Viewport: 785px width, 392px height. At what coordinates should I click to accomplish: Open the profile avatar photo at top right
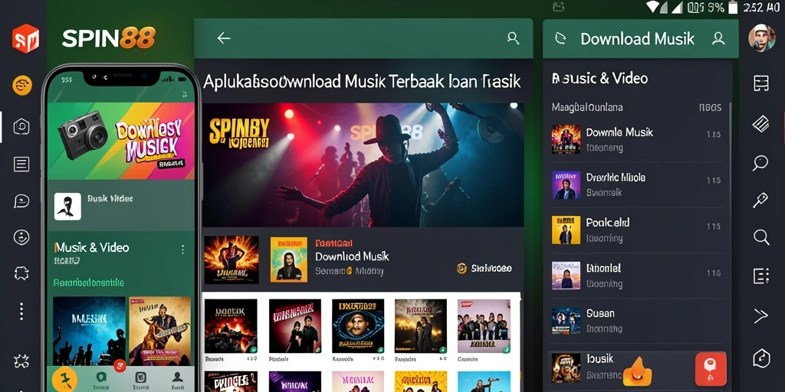762,38
